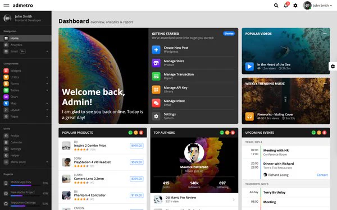Click the 140k followers stat
The height and width of the screenshot is (210, 337).
tap(194, 185)
